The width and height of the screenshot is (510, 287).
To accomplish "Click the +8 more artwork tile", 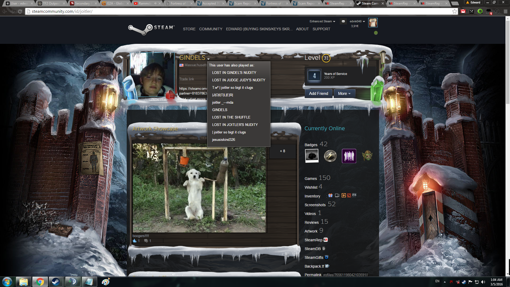I will 282,151.
